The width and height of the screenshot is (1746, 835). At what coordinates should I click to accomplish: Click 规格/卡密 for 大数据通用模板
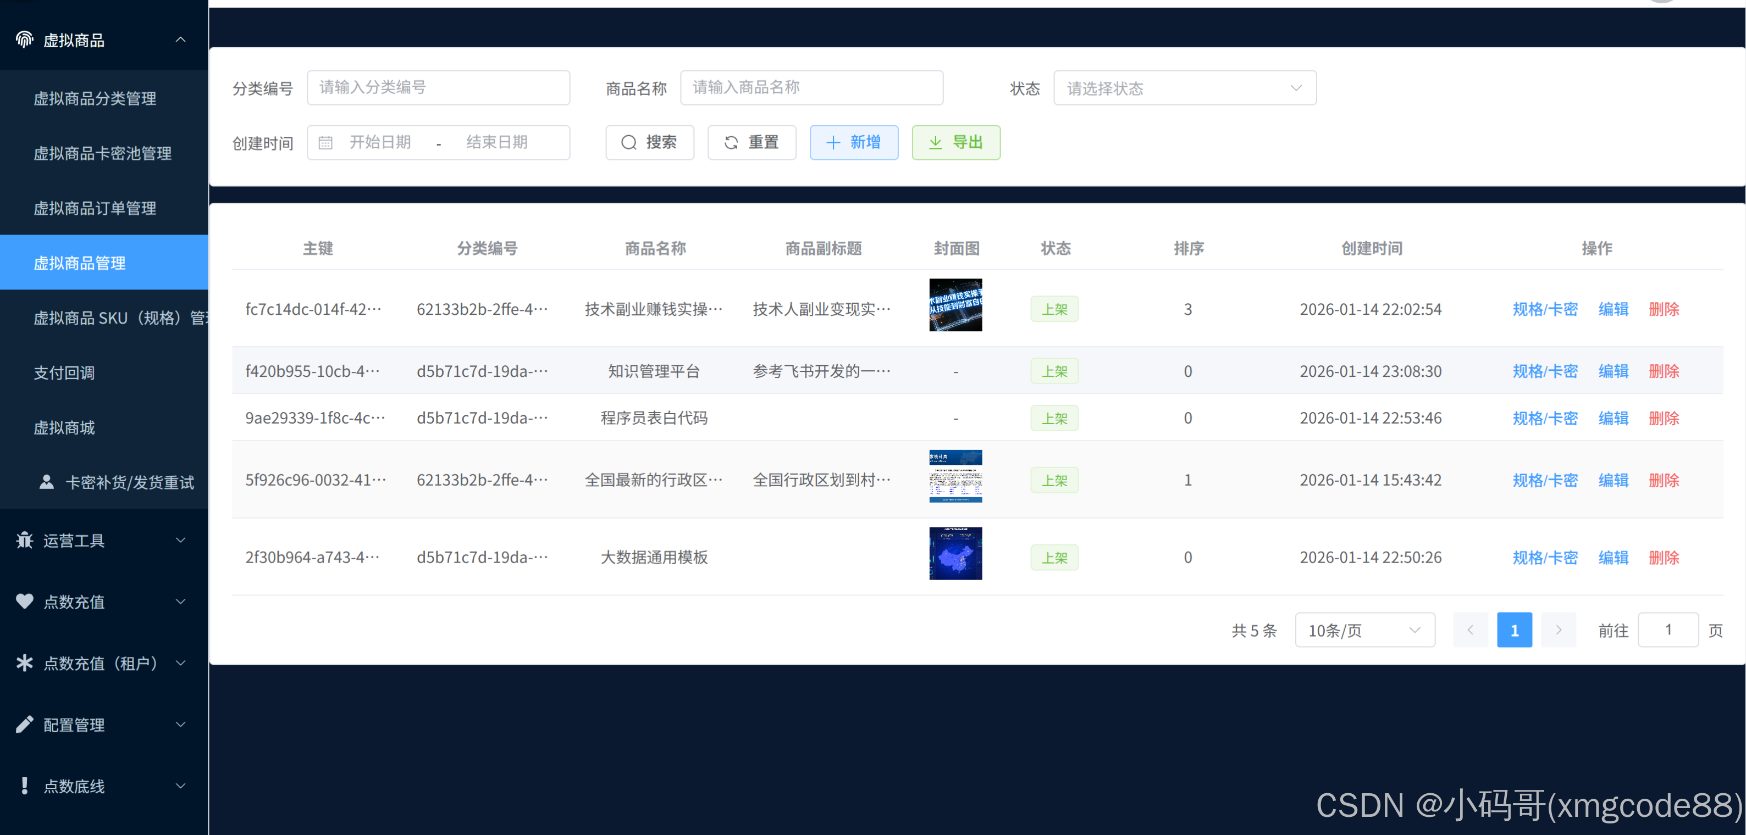pyautogui.click(x=1545, y=558)
